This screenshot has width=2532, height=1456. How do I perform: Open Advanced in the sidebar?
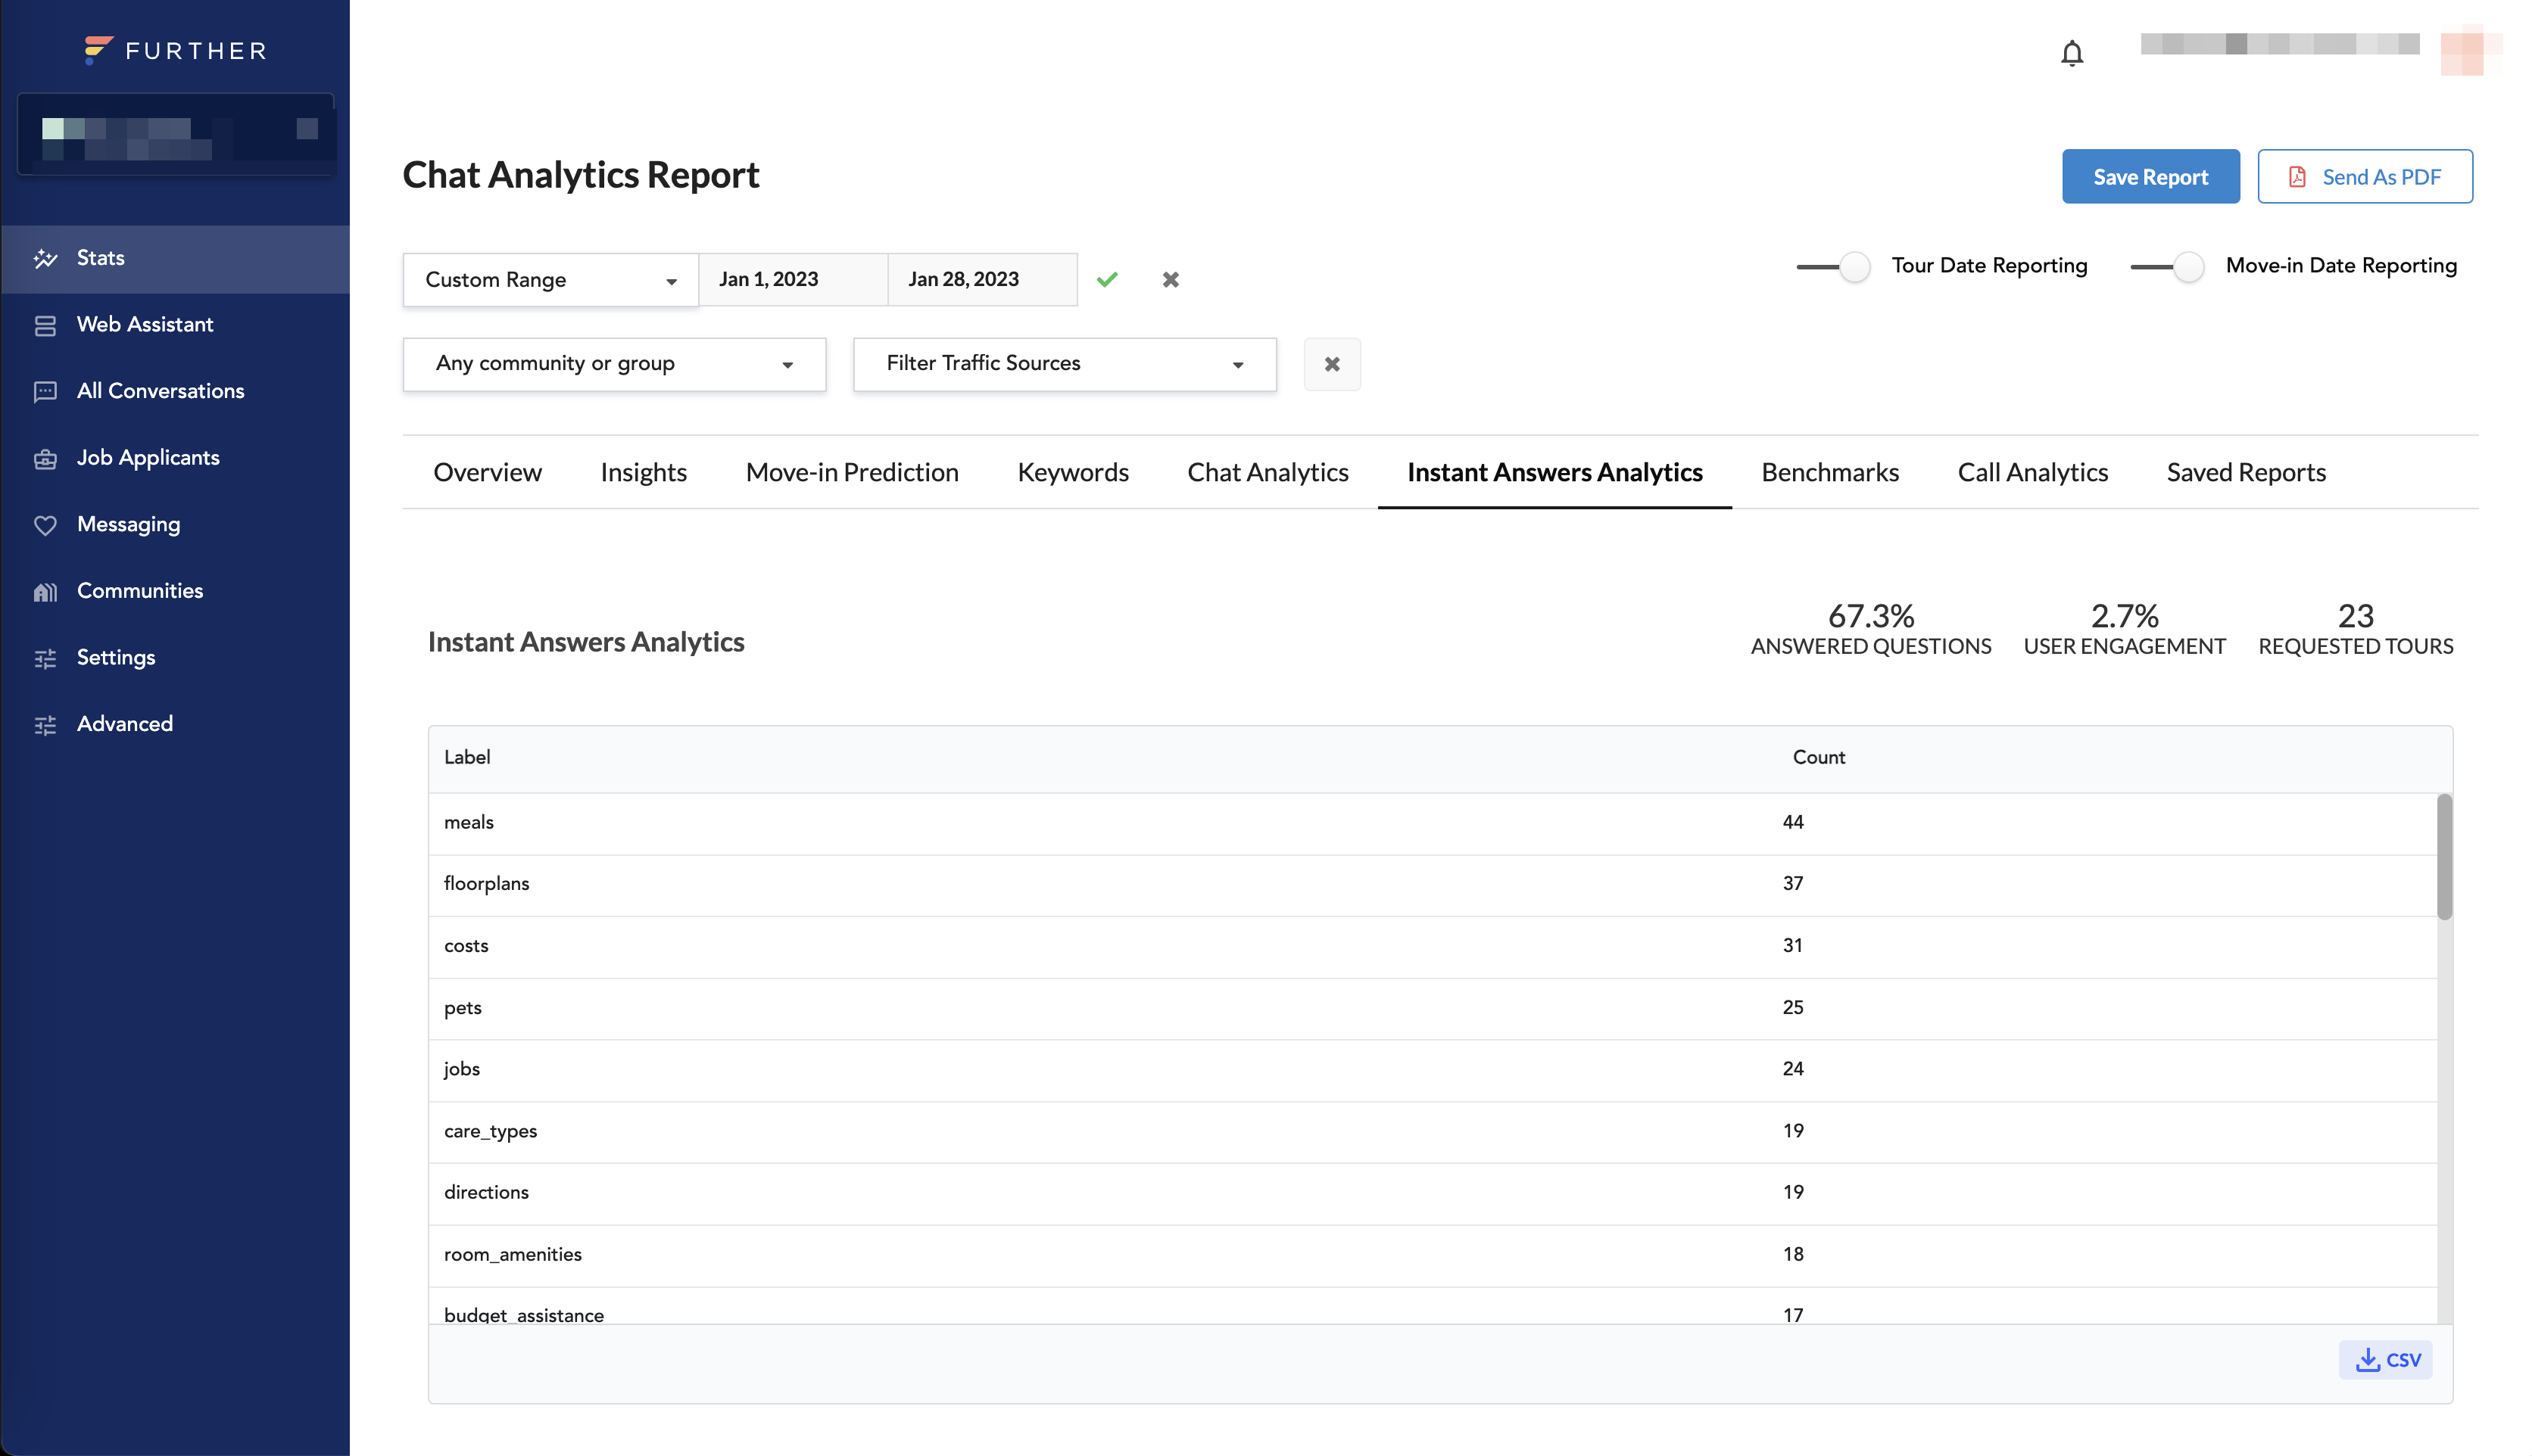pos(175,725)
